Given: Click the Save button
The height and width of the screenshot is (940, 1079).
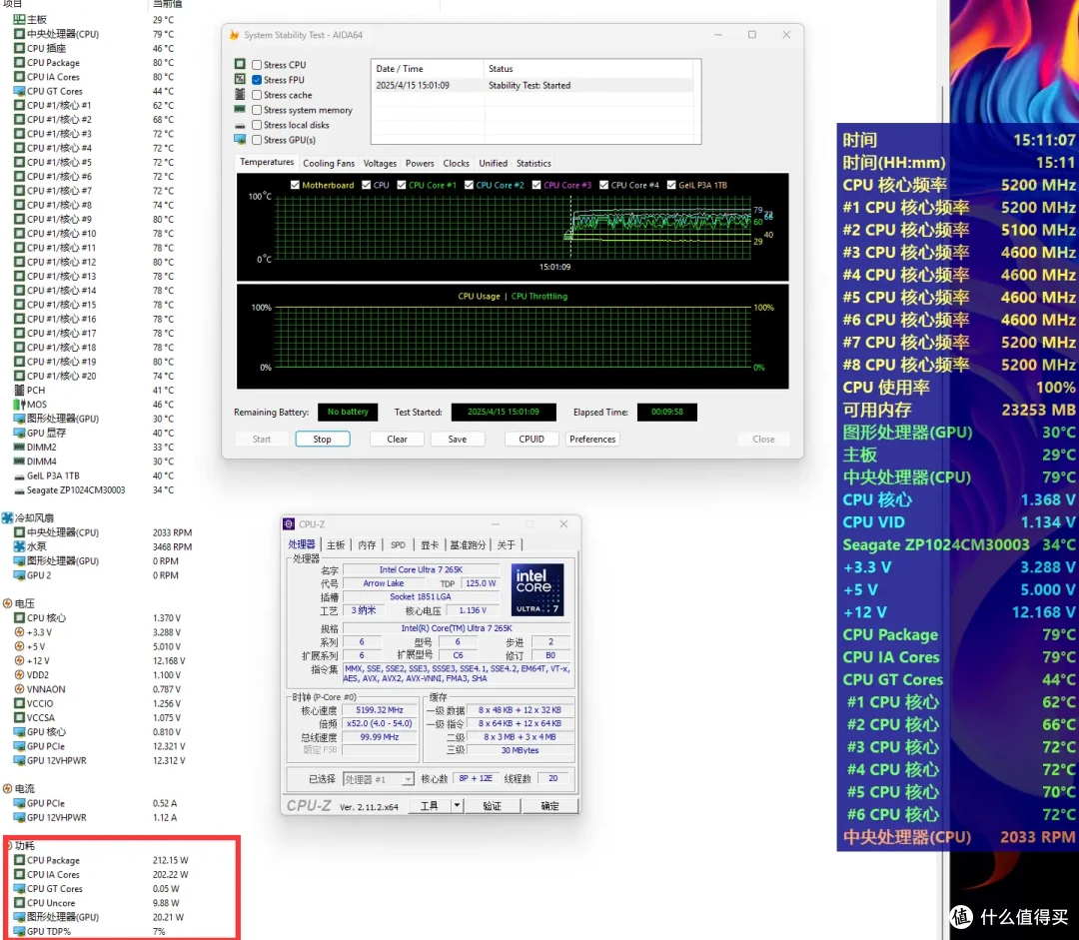Looking at the screenshot, I should pos(458,440).
